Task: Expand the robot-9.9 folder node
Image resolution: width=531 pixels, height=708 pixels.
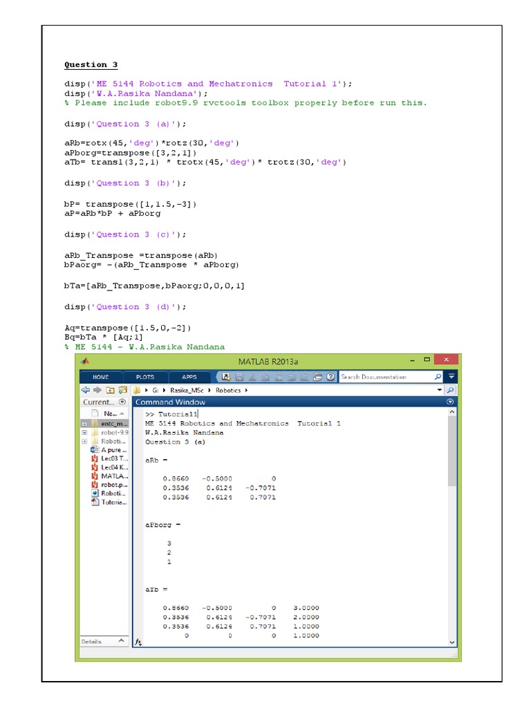Action: (x=84, y=432)
